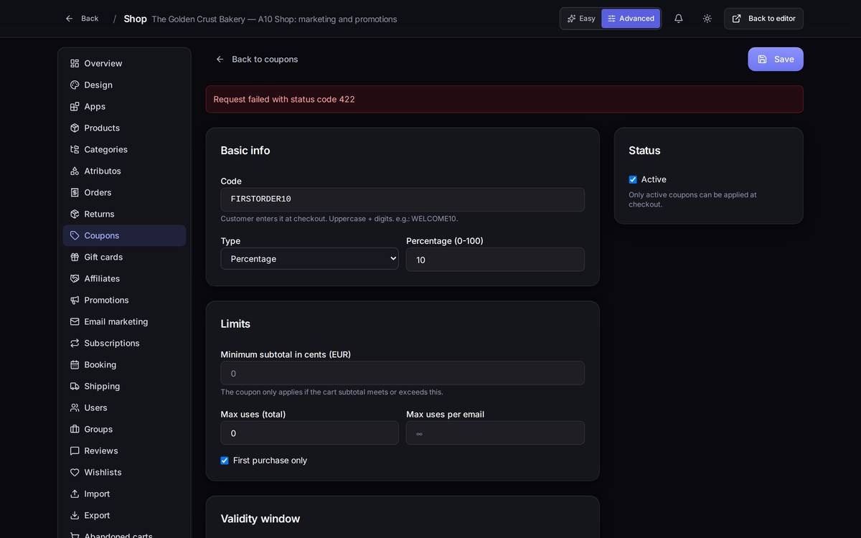Save the coupon
The height and width of the screenshot is (538, 861).
click(776, 59)
